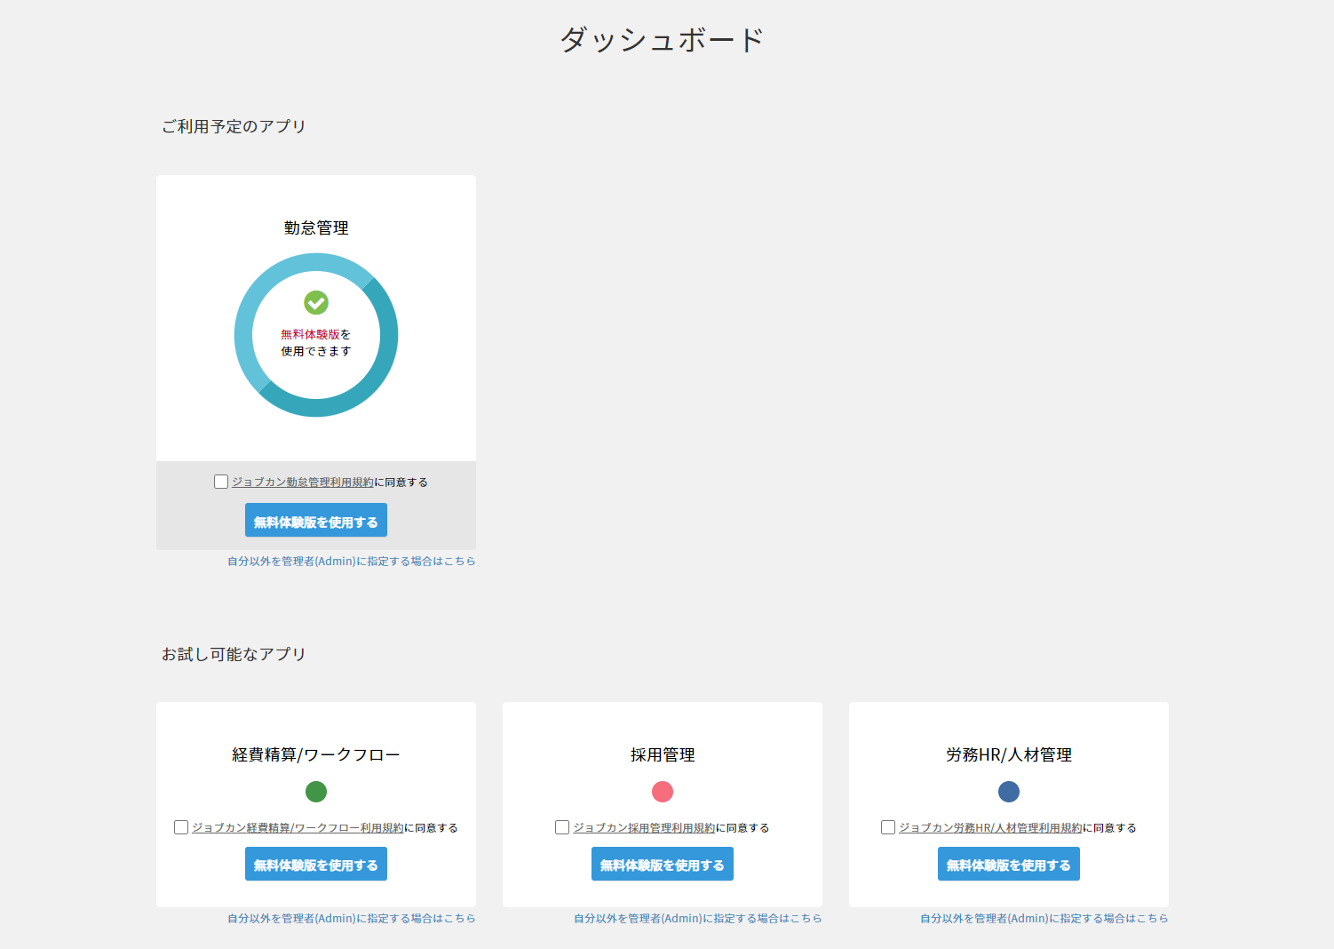Viewport: 1334px width, 949px height.
Task: Click 無料体験版を使用する under 採用管理
Action: point(663,865)
